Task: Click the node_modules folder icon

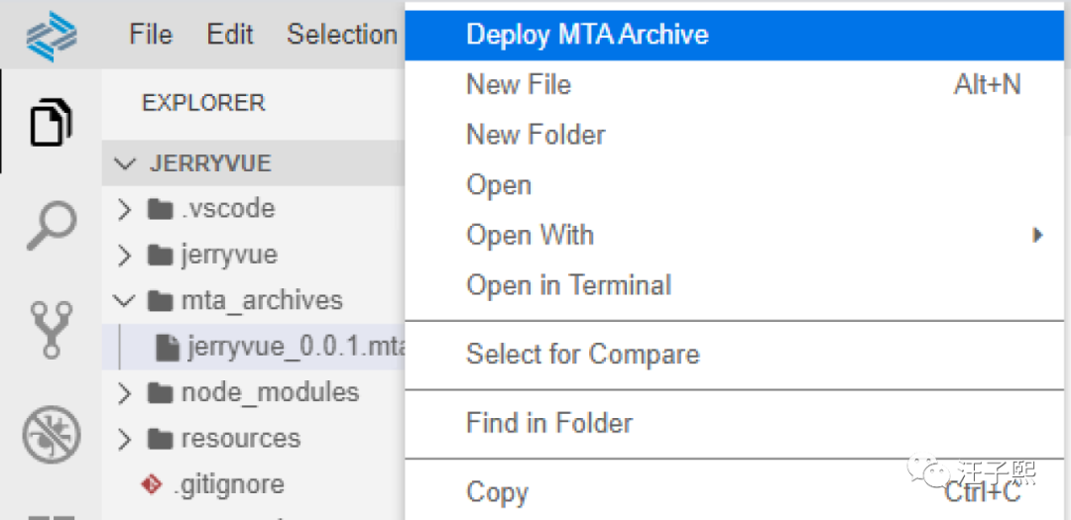Action: pos(159,393)
